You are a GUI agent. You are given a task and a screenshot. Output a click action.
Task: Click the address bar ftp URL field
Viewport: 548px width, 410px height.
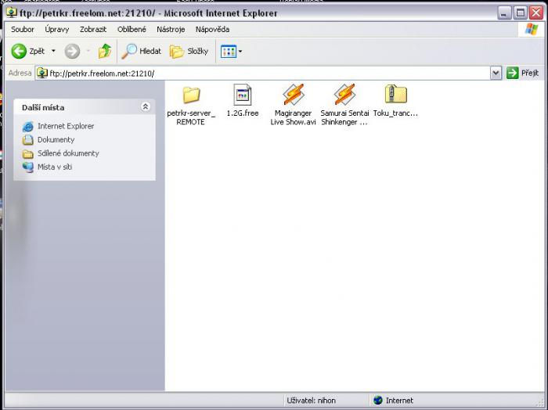click(262, 74)
